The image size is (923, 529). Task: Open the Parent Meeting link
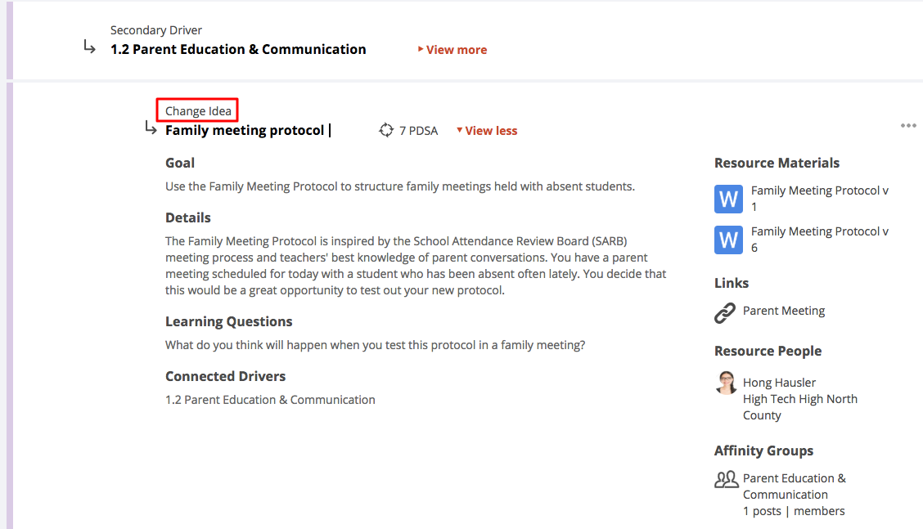pos(784,311)
